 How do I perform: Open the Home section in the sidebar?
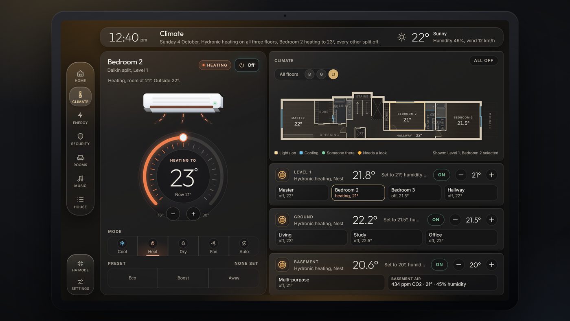[x=80, y=76]
